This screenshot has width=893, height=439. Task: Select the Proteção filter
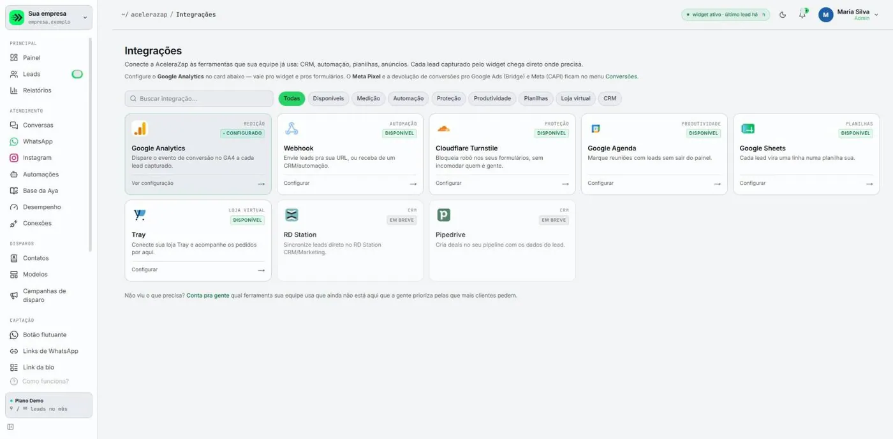tap(448, 99)
